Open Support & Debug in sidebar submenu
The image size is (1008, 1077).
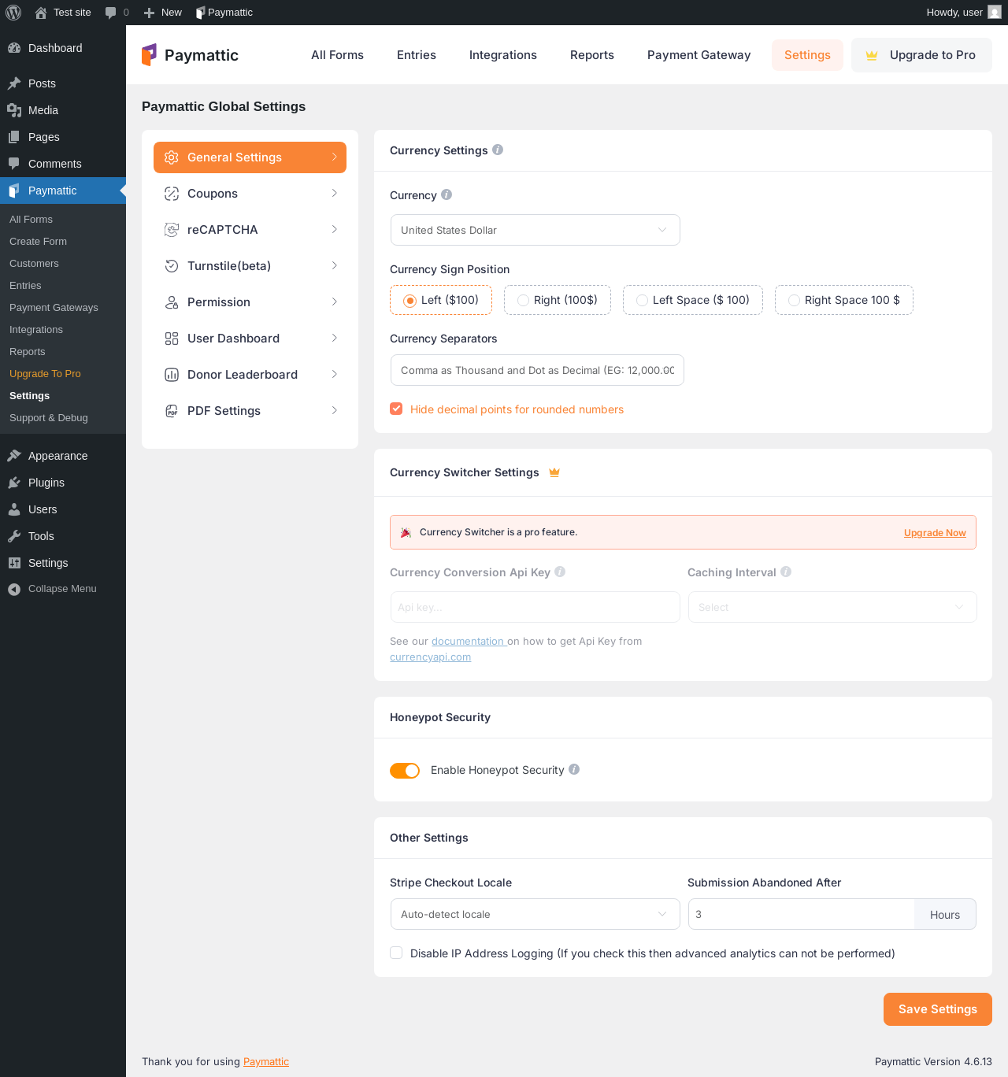[x=49, y=418]
